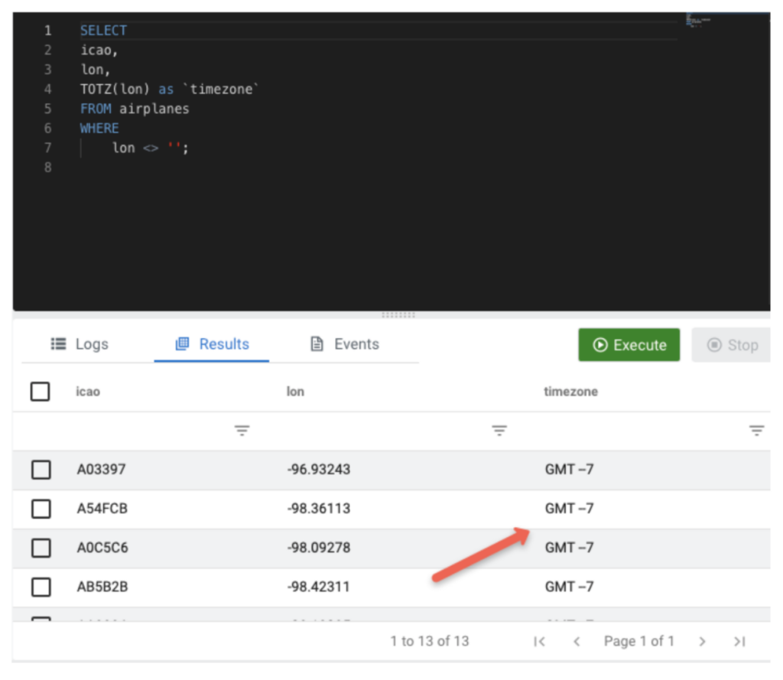The width and height of the screenshot is (783, 680).
Task: Select the checkbox for A54FCB
Action: (41, 509)
